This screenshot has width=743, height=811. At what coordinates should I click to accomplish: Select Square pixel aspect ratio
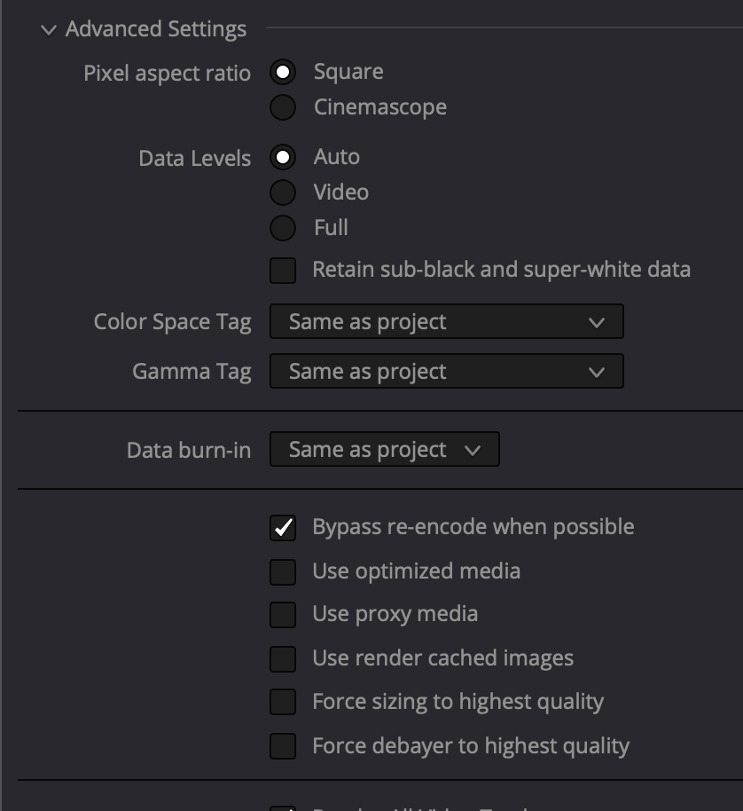click(283, 72)
